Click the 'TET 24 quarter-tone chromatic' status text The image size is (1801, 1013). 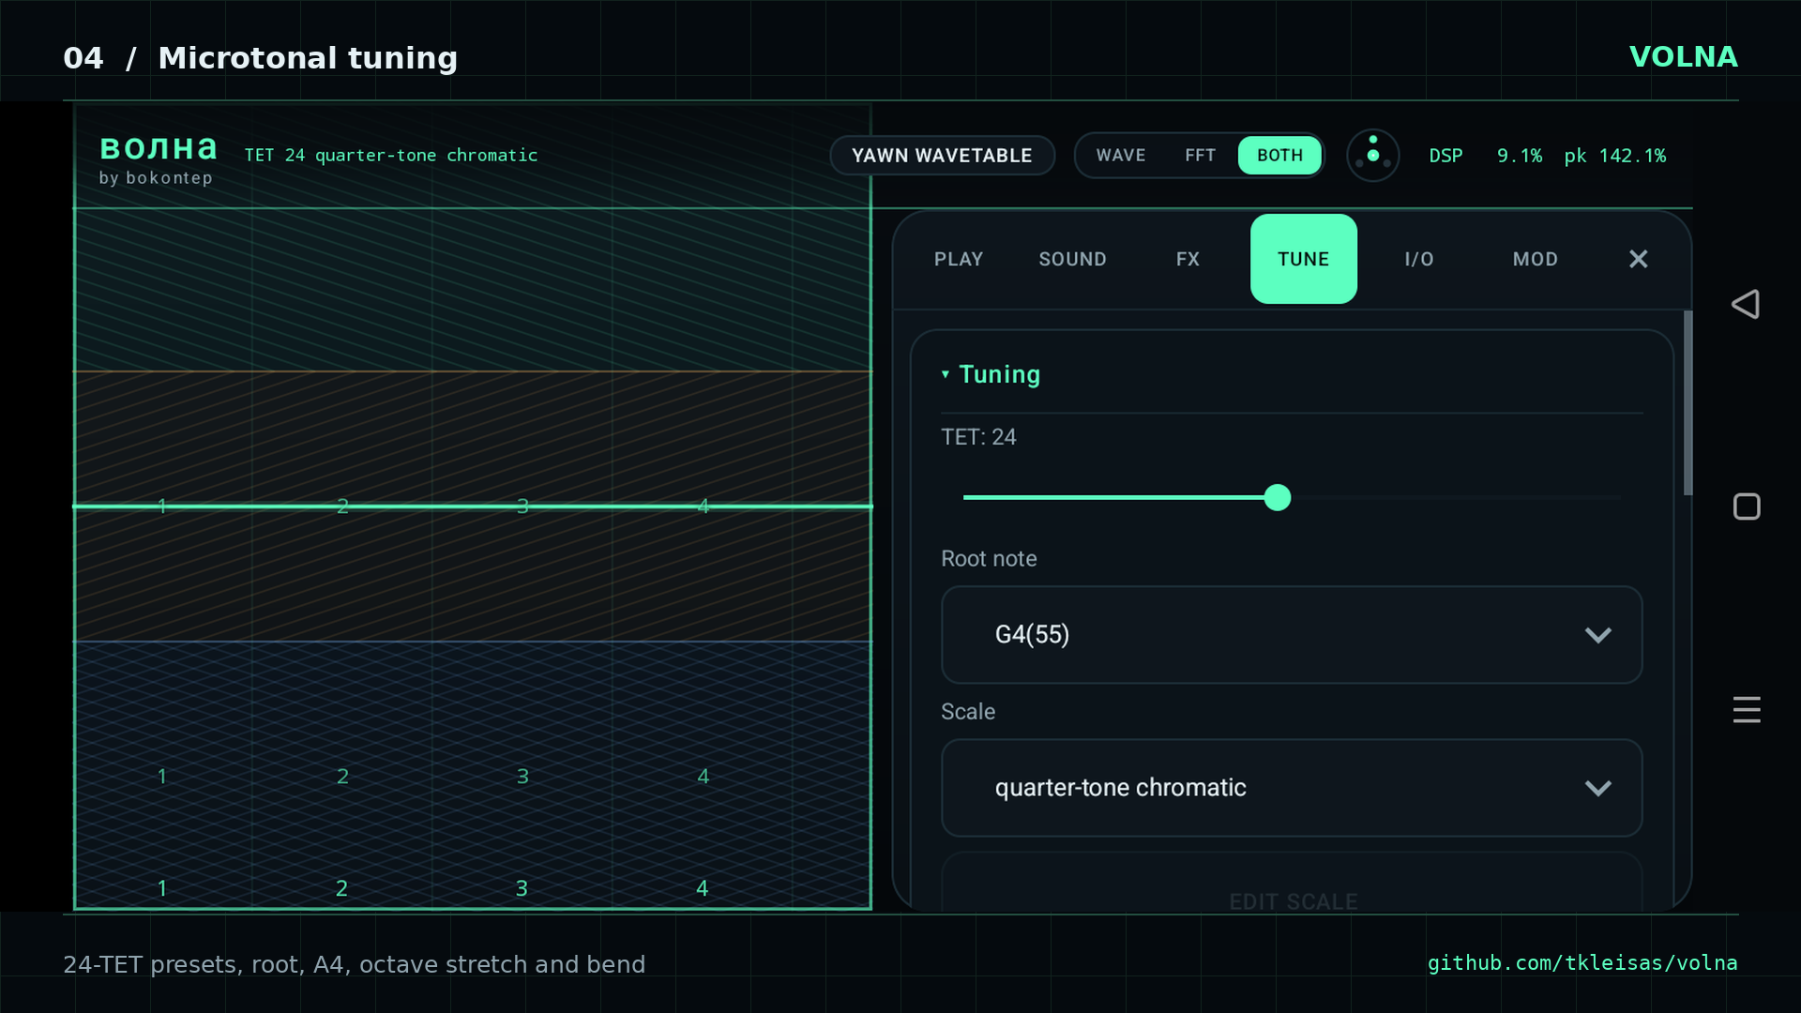click(391, 156)
